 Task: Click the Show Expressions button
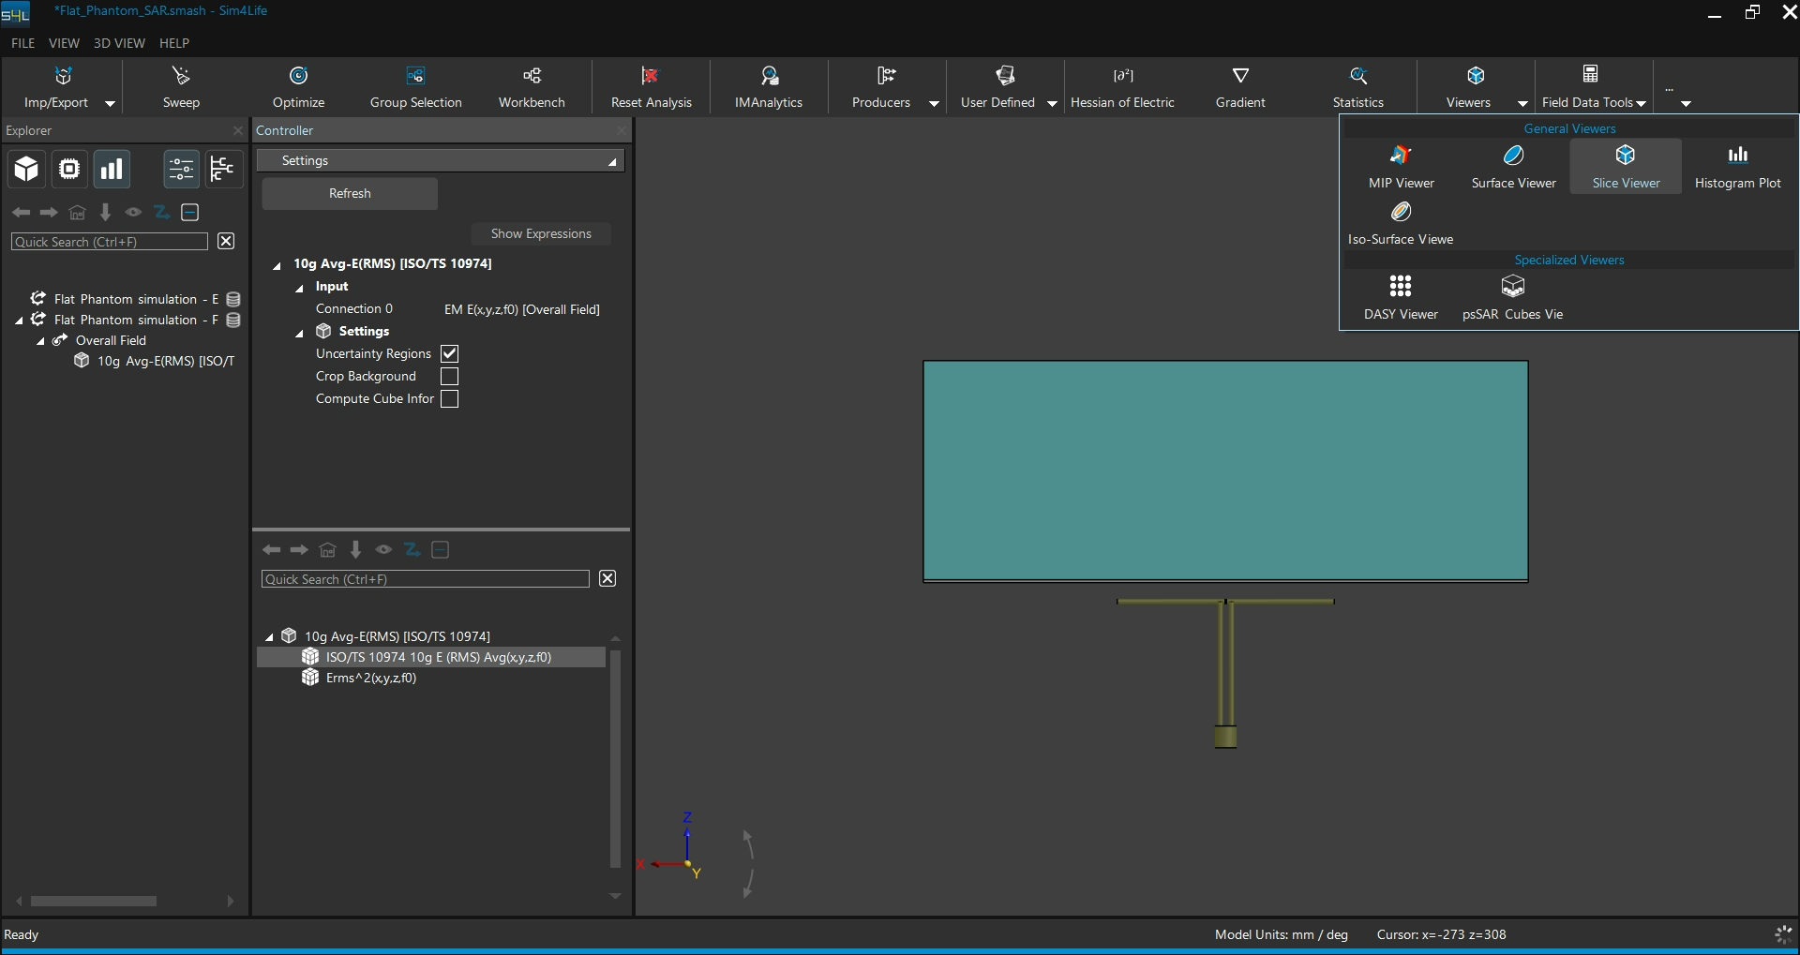(541, 233)
